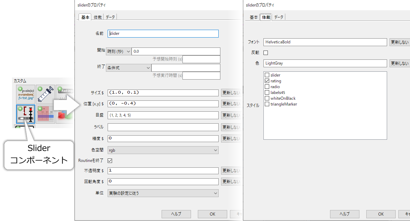Viewport: 410px width, 221px height.
Task: Check the whiteOnBlack style option
Action: (x=267, y=98)
